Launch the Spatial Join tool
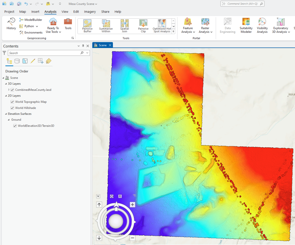The height and width of the screenshot is (245, 295). [x=124, y=26]
